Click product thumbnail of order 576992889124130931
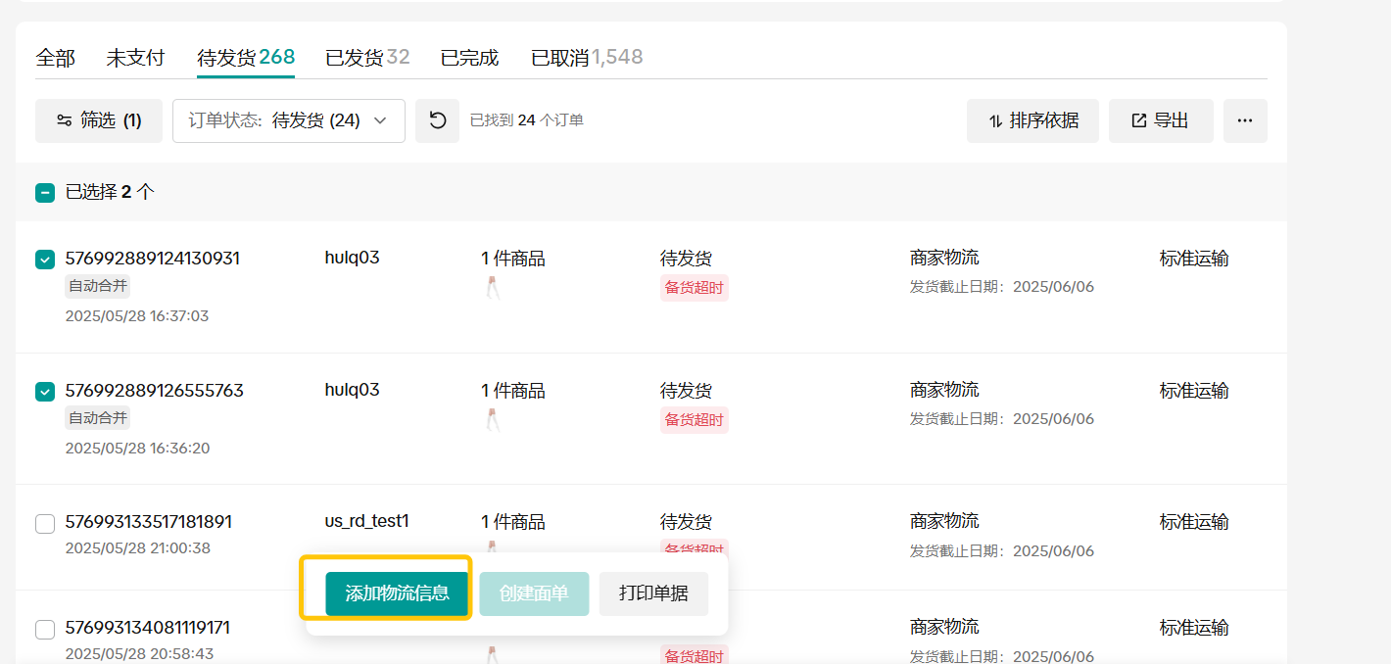 click(x=493, y=288)
